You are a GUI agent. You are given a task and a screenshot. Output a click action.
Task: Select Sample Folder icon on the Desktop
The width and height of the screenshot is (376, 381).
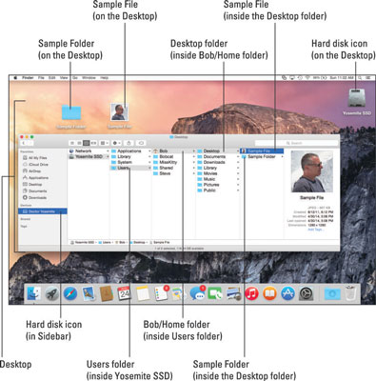(71, 112)
